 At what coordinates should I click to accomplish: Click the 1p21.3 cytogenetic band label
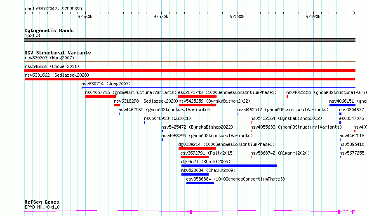(x=32, y=36)
